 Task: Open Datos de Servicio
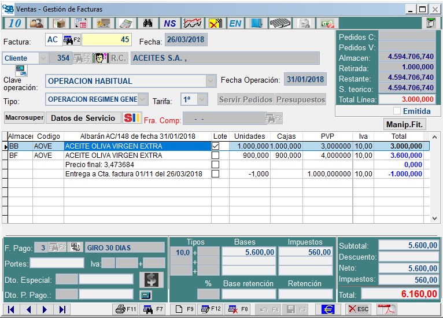[83, 118]
